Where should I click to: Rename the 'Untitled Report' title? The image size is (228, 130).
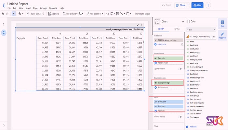(18, 4)
